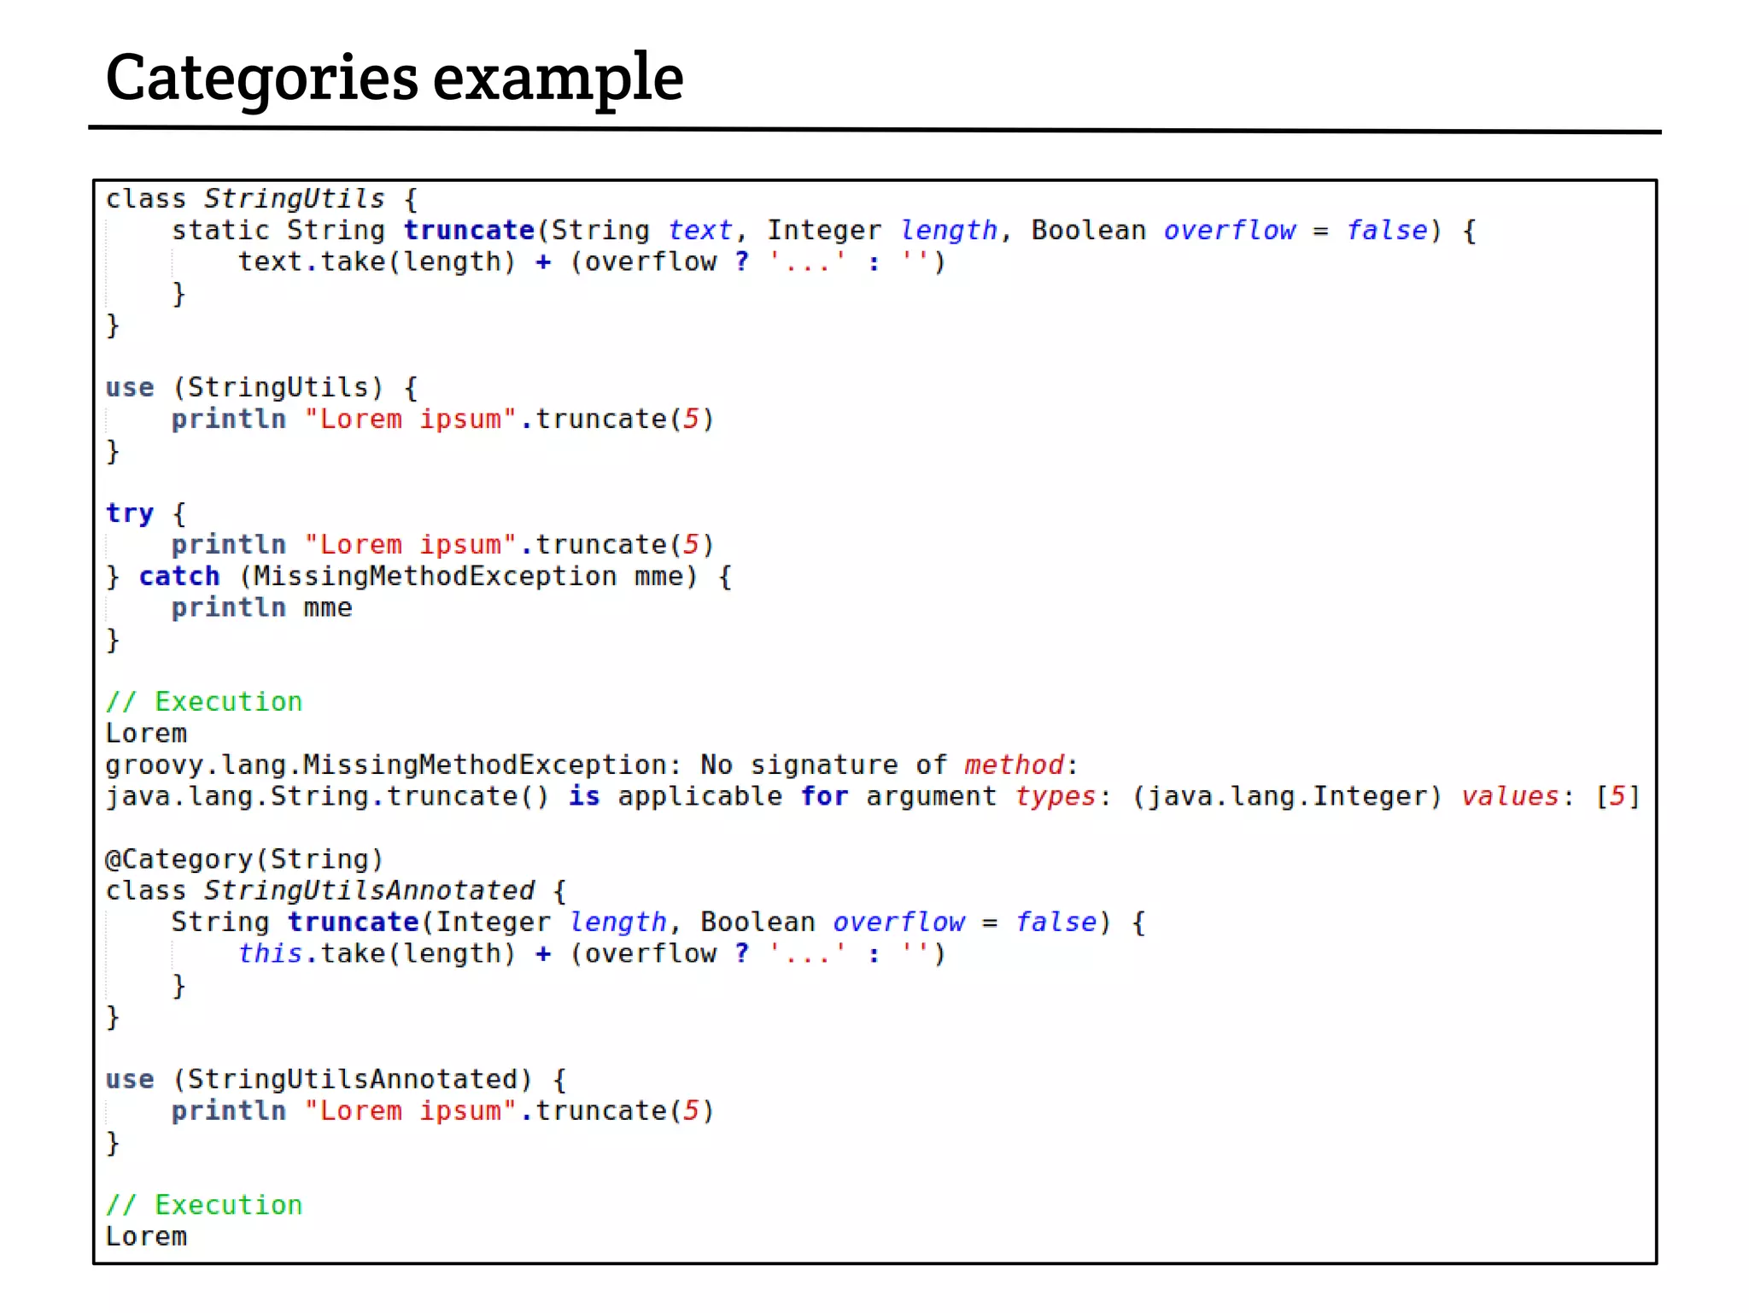Click the 'groovy.lang.MissingMethodException' output text
Viewport: 1749px width, 1313px height.
coord(391,765)
